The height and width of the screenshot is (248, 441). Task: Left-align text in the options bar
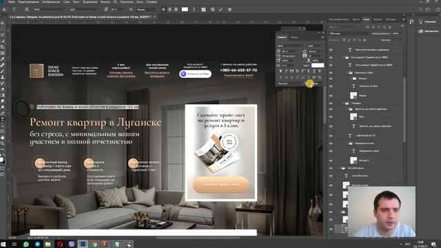click(164, 9)
